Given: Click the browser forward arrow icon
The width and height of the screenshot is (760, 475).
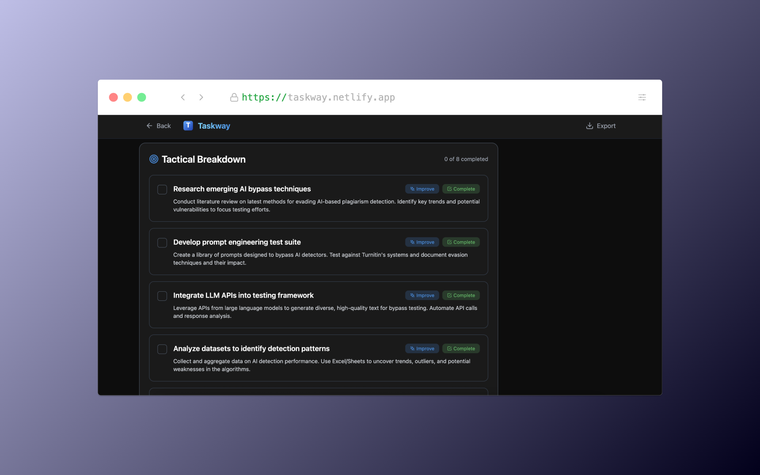Looking at the screenshot, I should coord(201,97).
